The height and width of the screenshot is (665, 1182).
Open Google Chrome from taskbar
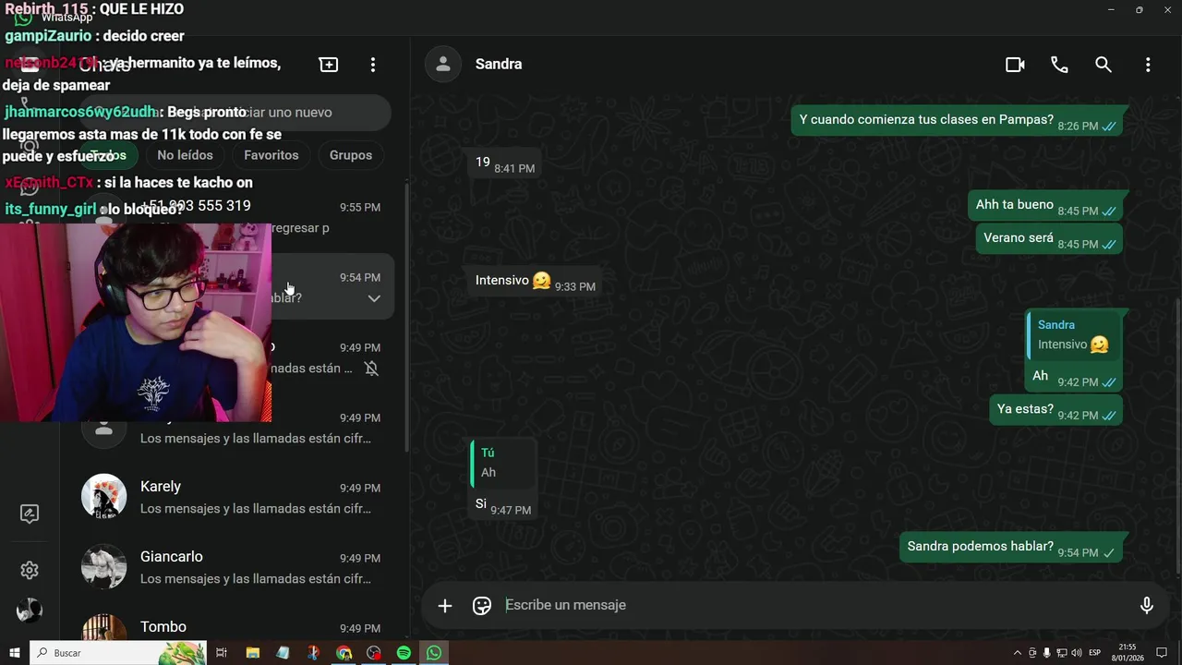tap(344, 653)
